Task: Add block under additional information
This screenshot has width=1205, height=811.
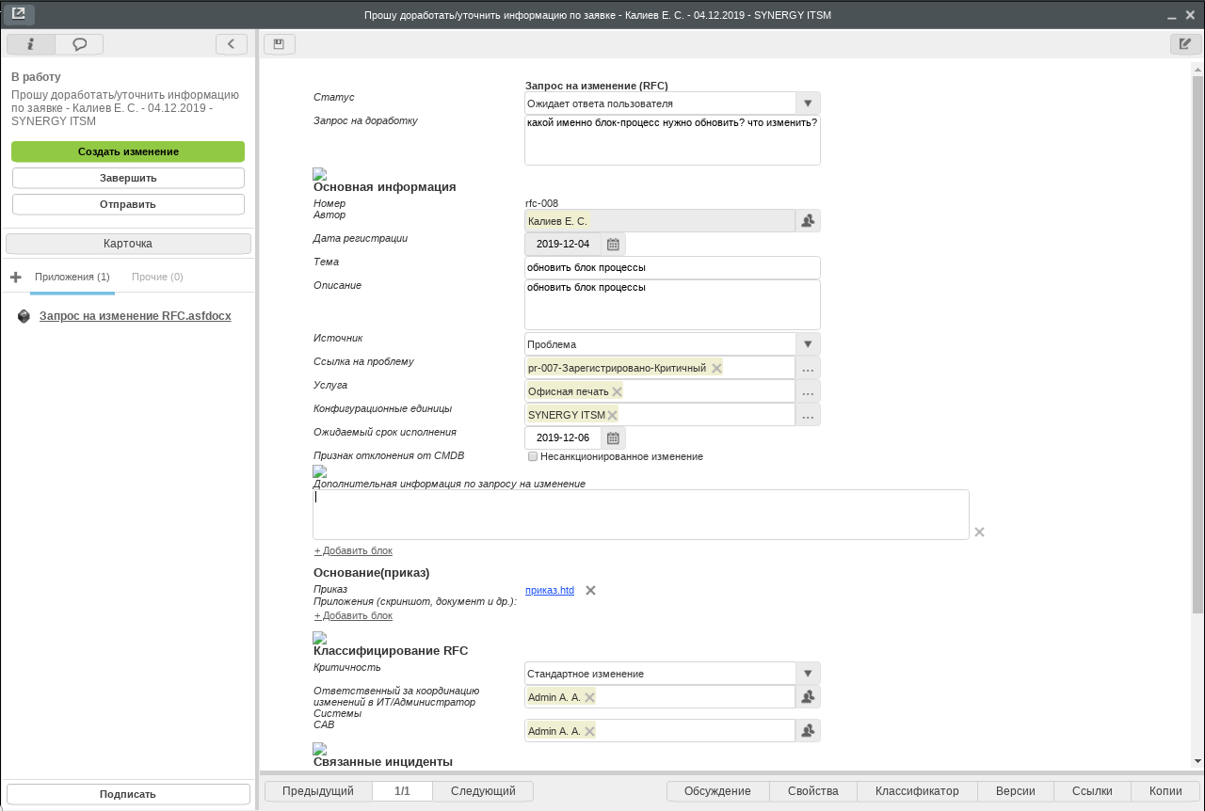Action: [353, 550]
